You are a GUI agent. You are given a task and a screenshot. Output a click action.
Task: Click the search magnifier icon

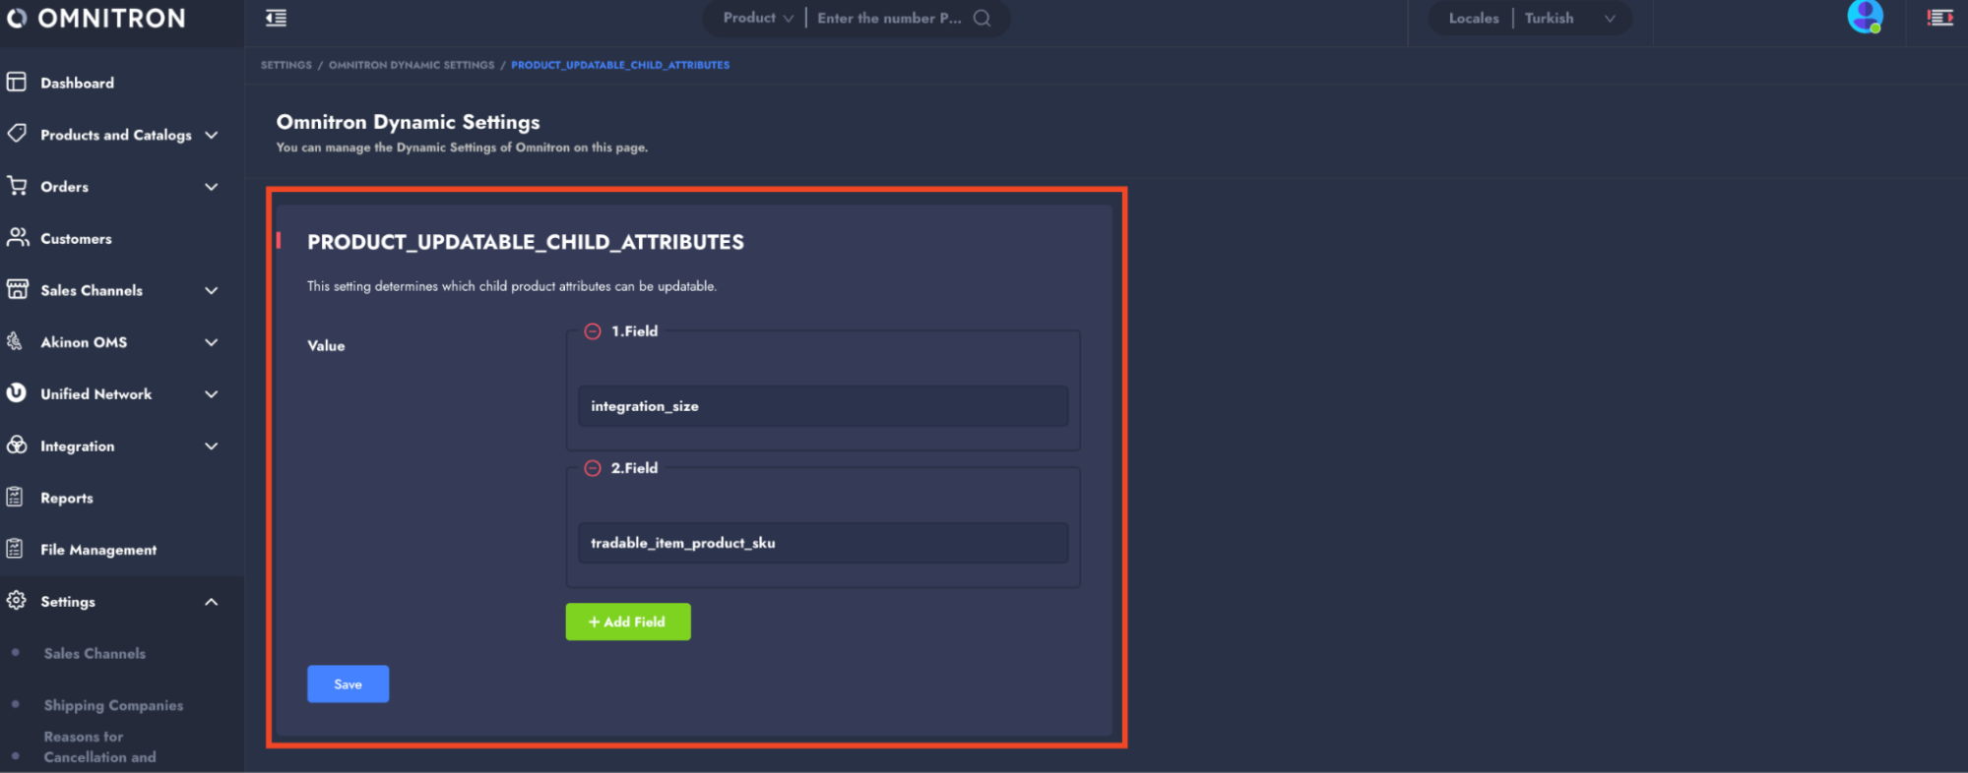[982, 18]
